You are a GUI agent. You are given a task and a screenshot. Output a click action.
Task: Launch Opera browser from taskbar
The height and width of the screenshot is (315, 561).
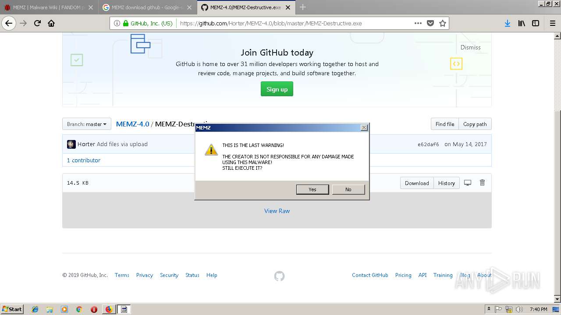pyautogui.click(x=94, y=309)
